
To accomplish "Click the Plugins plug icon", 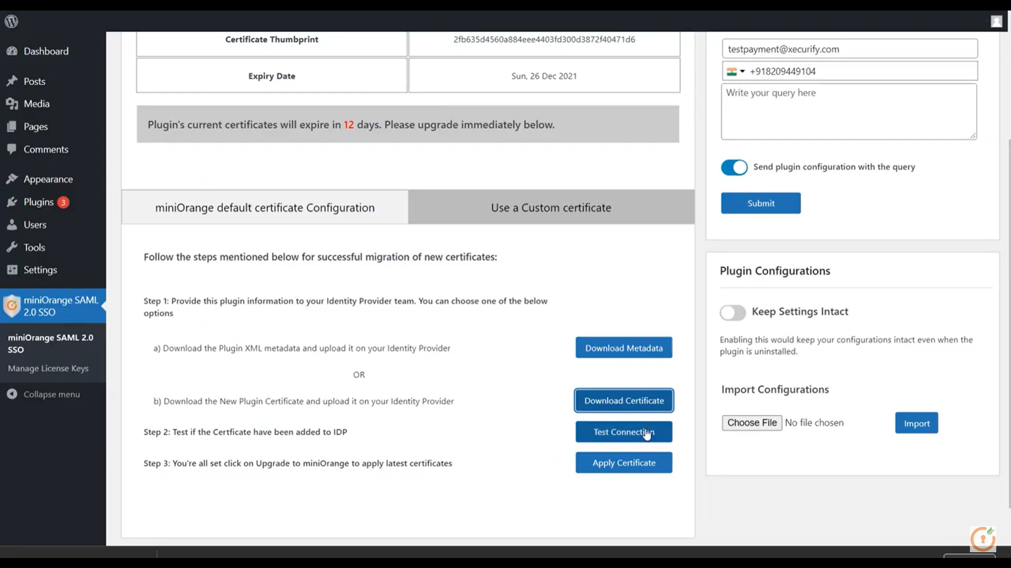I will click(x=12, y=202).
